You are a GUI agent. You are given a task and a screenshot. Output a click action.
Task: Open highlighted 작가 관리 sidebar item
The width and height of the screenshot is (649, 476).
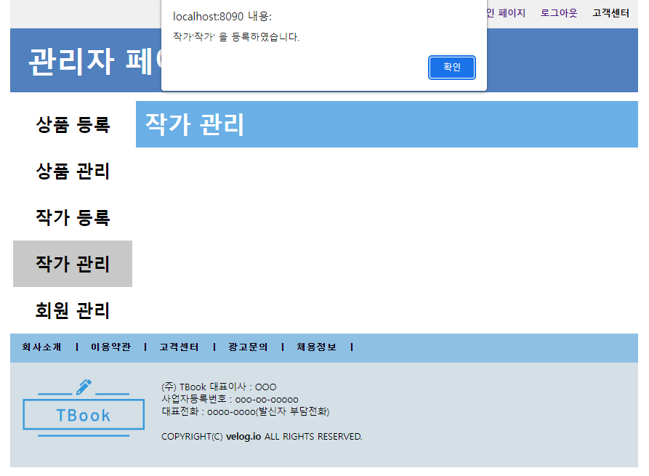pyautogui.click(x=73, y=264)
